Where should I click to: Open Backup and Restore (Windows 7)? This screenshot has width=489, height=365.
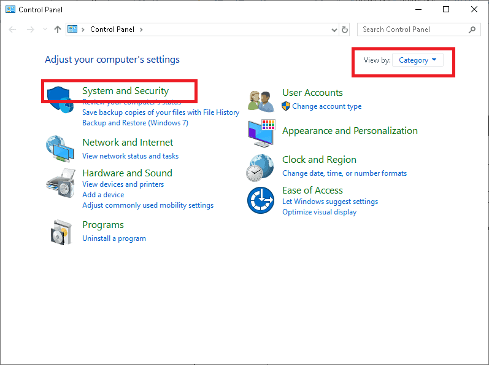tap(136, 123)
